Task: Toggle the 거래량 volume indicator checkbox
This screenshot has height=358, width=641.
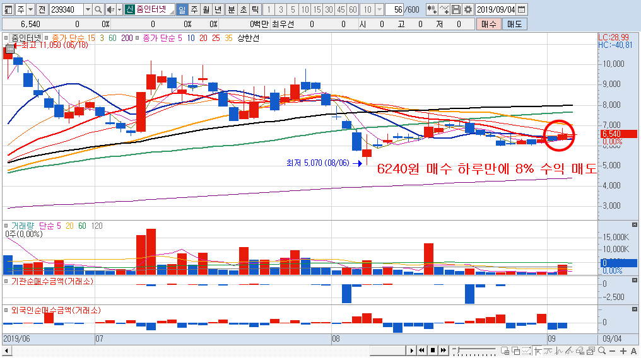Action: click(6, 226)
